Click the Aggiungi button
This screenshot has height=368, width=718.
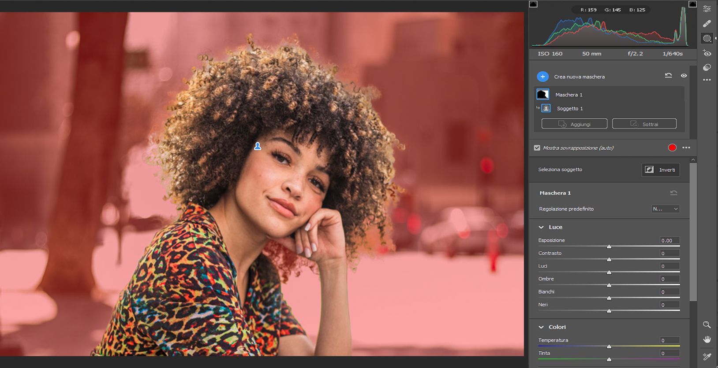pyautogui.click(x=574, y=124)
